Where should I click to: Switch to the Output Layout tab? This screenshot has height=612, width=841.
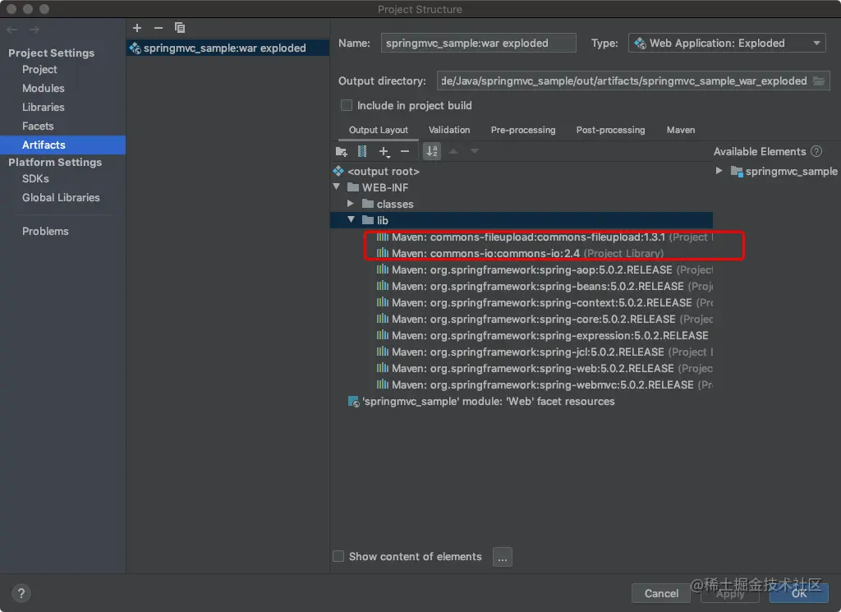click(x=378, y=131)
